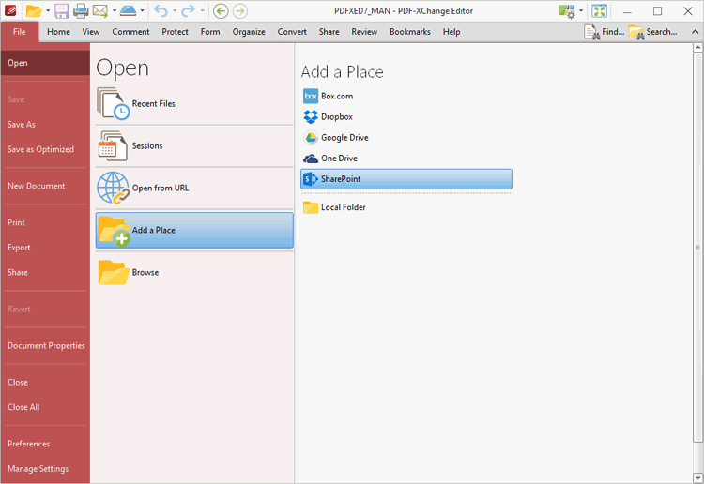The width and height of the screenshot is (704, 484).
Task: Switch to the Home tab
Action: click(58, 32)
